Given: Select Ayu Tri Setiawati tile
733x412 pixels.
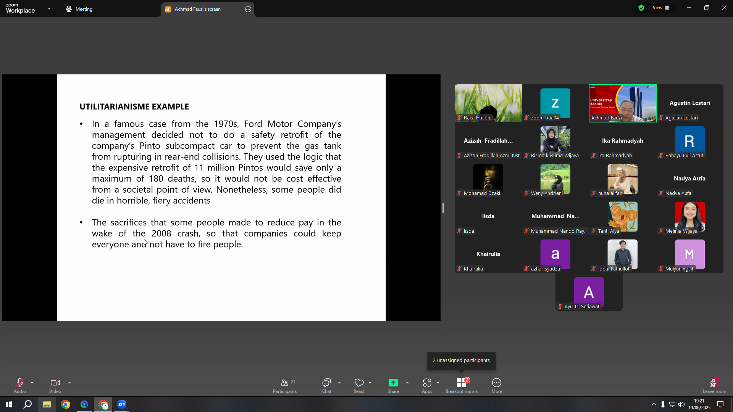Looking at the screenshot, I should 589,292.
